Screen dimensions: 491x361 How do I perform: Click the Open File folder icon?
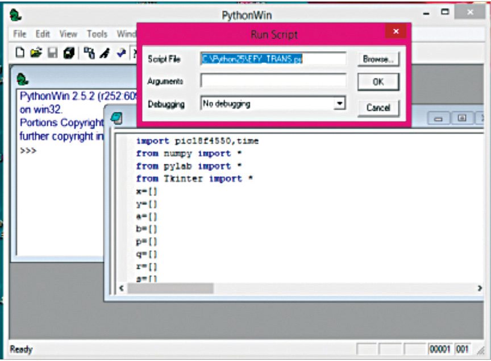35,52
